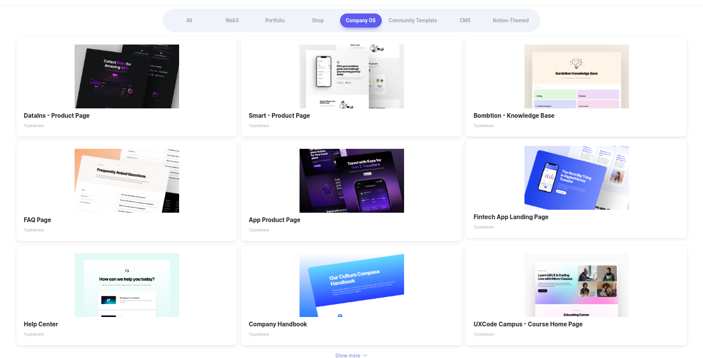The width and height of the screenshot is (703, 358).
Task: Click the Smart - Product Page title
Action: 280,115
